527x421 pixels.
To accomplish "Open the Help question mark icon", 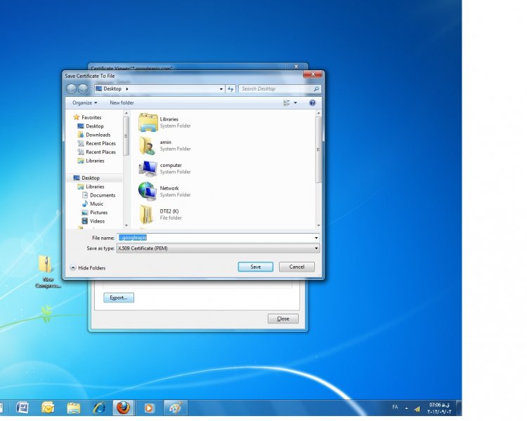I will coord(312,102).
